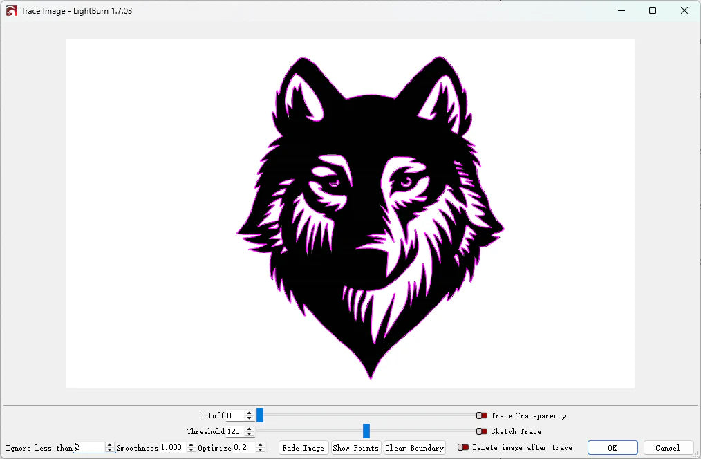The width and height of the screenshot is (701, 459).
Task: Click the Ignore less than spinner arrows
Action: pos(109,448)
